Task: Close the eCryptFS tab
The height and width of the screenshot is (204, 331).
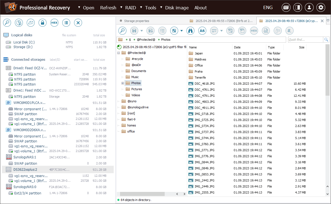Action: 322,21
